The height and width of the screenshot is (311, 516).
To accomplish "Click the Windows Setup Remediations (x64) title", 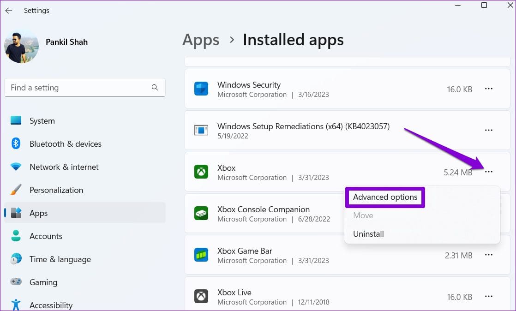I will click(x=303, y=126).
